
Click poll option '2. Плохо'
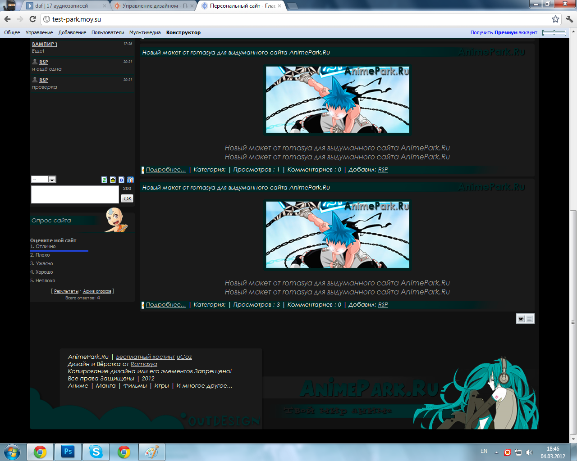(x=40, y=255)
